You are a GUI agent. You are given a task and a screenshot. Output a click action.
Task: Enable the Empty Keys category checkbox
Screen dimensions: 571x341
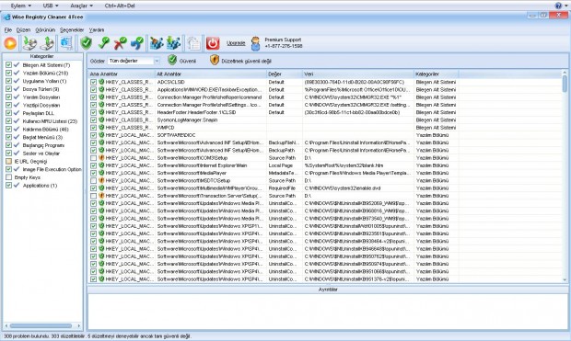[x=8, y=177]
